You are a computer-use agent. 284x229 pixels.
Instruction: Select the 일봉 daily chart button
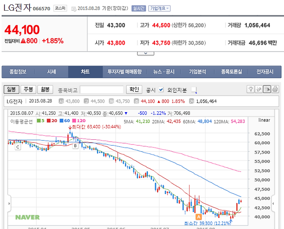click(x=11, y=89)
